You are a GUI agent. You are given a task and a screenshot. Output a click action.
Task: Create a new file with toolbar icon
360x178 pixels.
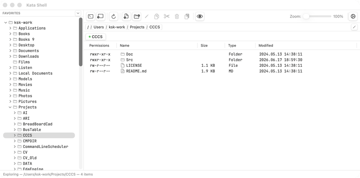[126, 16]
